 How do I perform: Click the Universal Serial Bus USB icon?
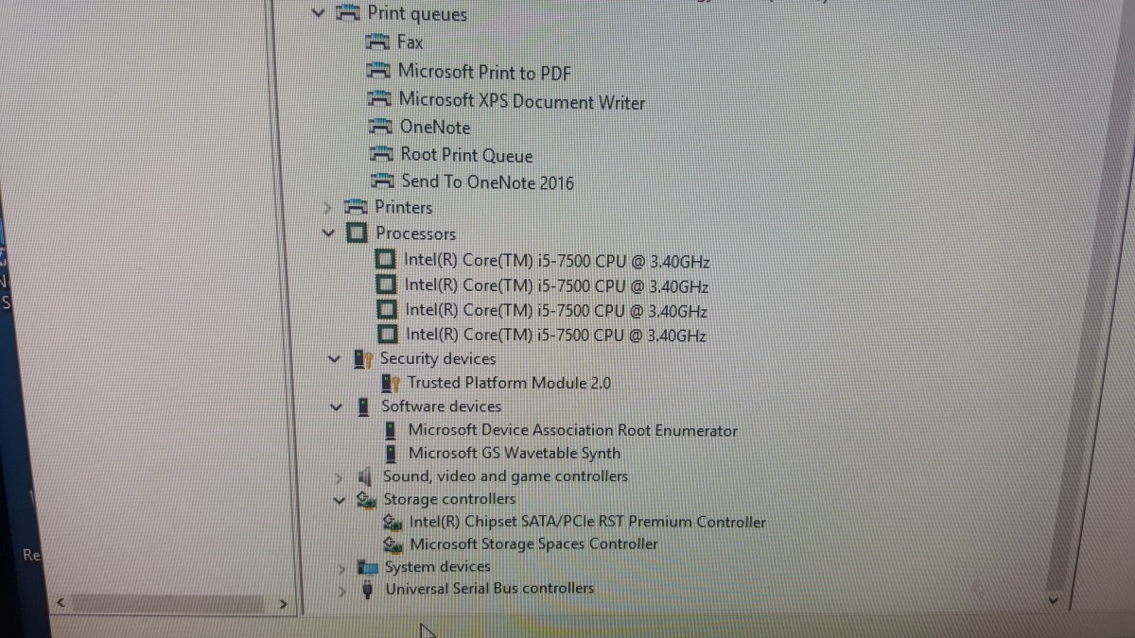369,590
